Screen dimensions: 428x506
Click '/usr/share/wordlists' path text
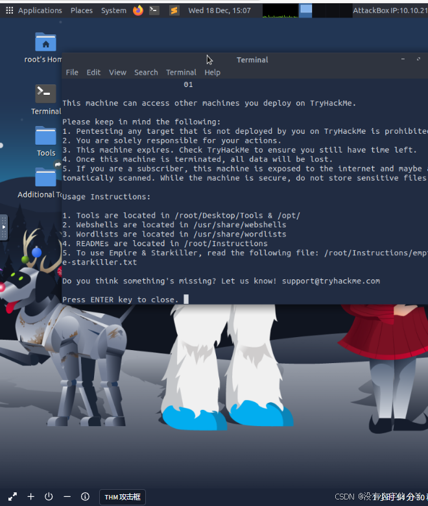(240, 234)
